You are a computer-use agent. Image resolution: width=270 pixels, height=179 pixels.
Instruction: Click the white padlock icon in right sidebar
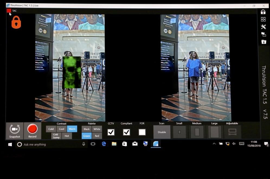click(x=263, y=12)
